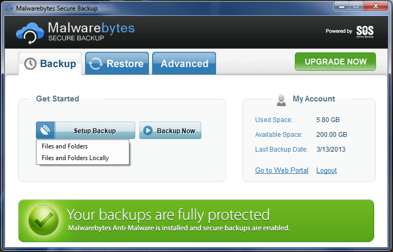
Task: Click the play icon on Backup Now
Action: click(148, 130)
